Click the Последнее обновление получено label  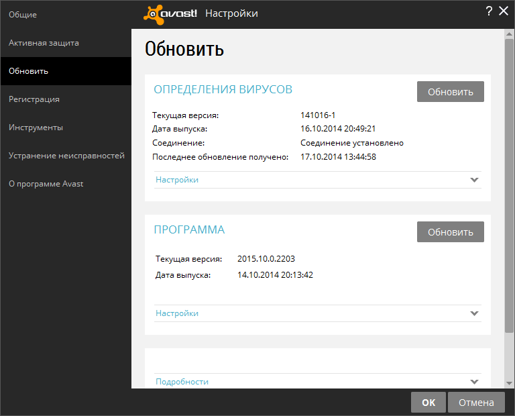[221, 157]
